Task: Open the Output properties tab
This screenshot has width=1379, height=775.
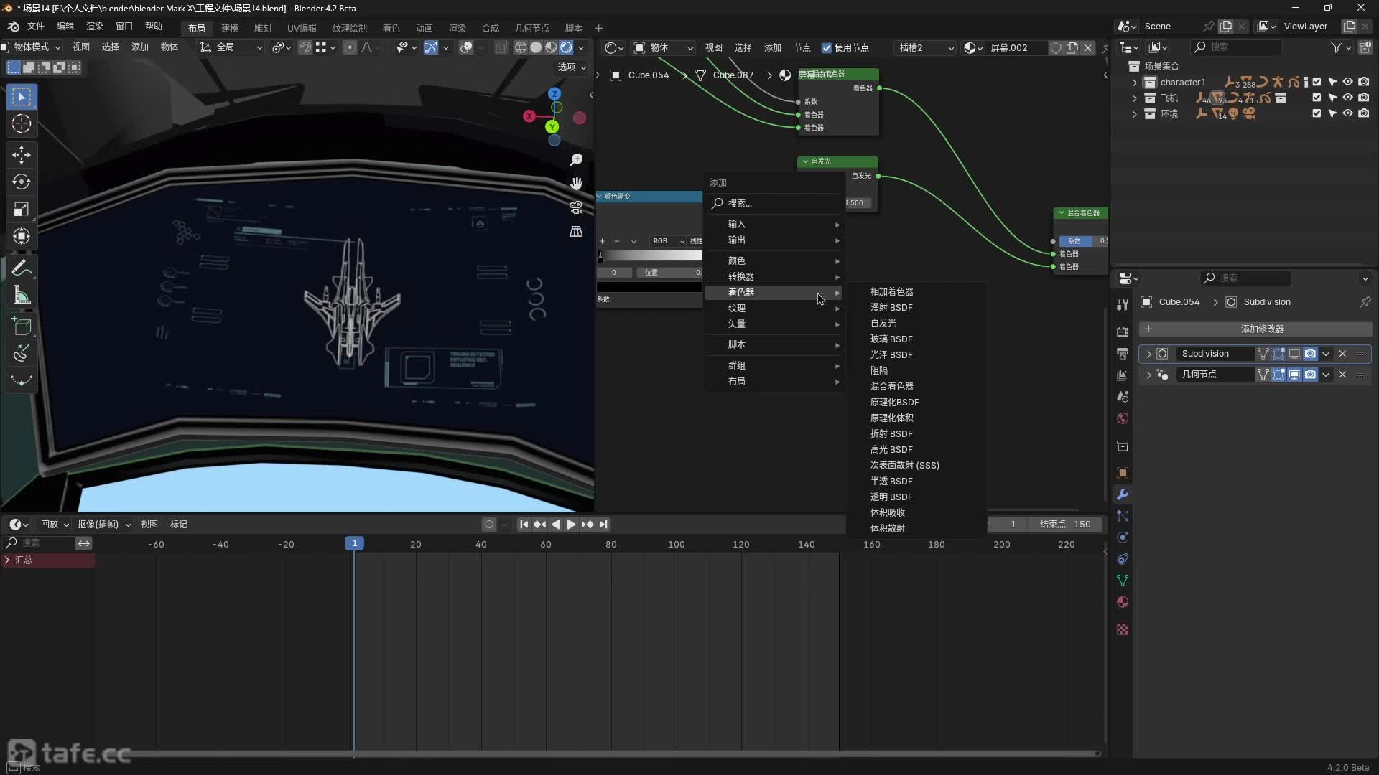Action: [x=1123, y=353]
